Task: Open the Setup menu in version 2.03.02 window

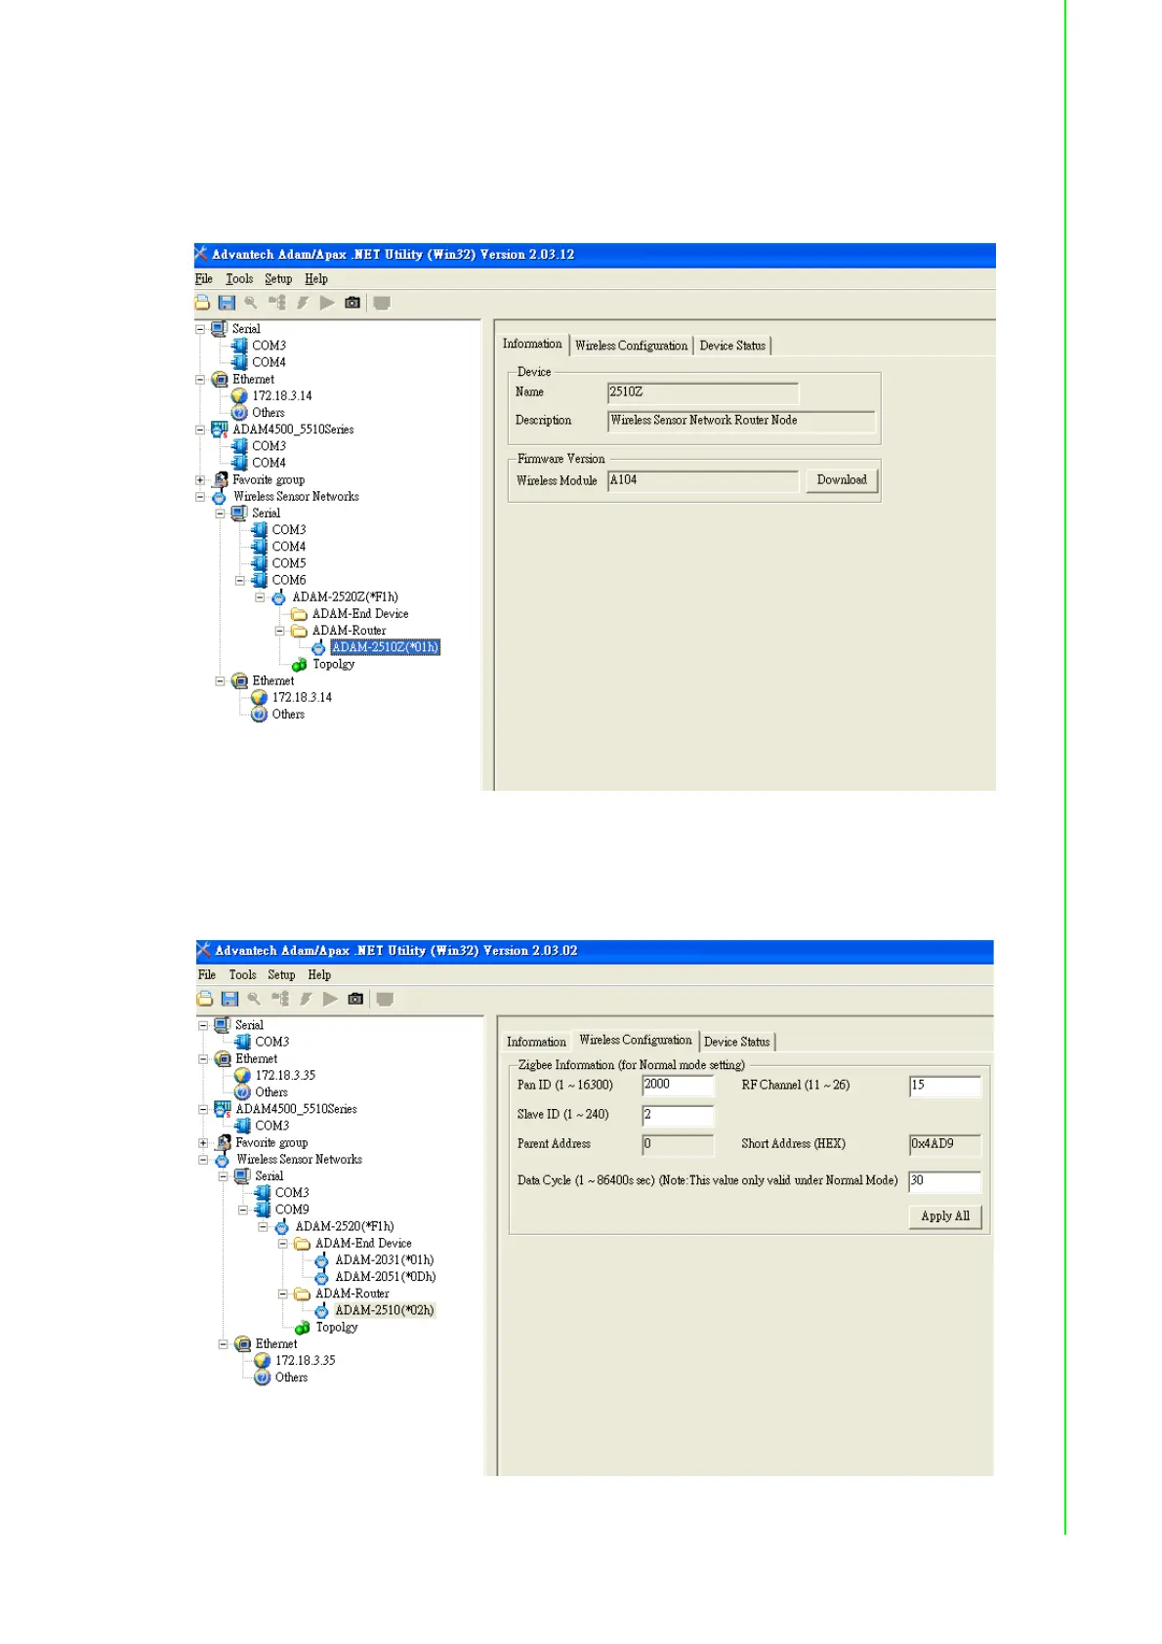Action: tap(281, 975)
